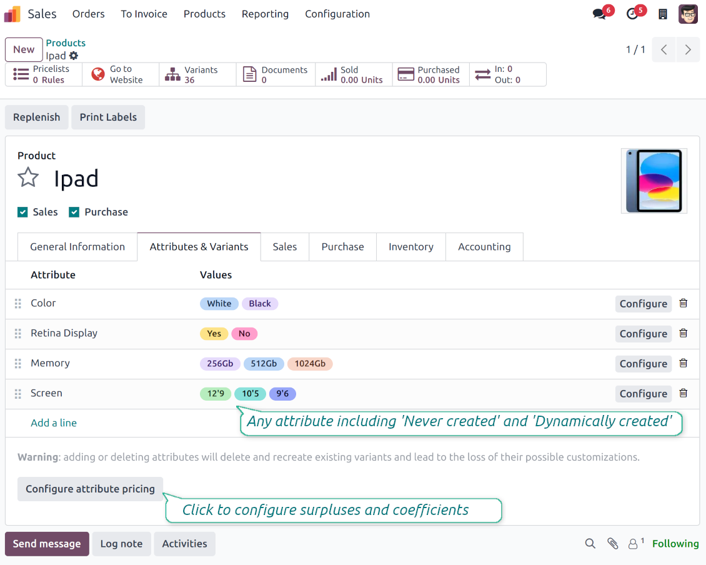
Task: Switch to the Sales form tab
Action: [284, 247]
